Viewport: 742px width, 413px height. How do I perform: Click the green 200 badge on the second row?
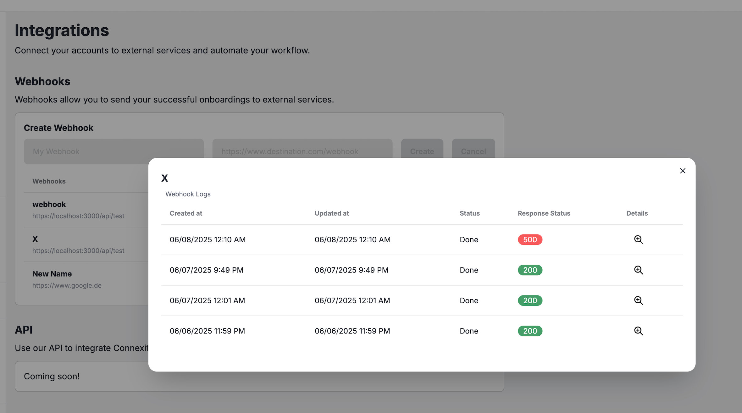pos(530,270)
